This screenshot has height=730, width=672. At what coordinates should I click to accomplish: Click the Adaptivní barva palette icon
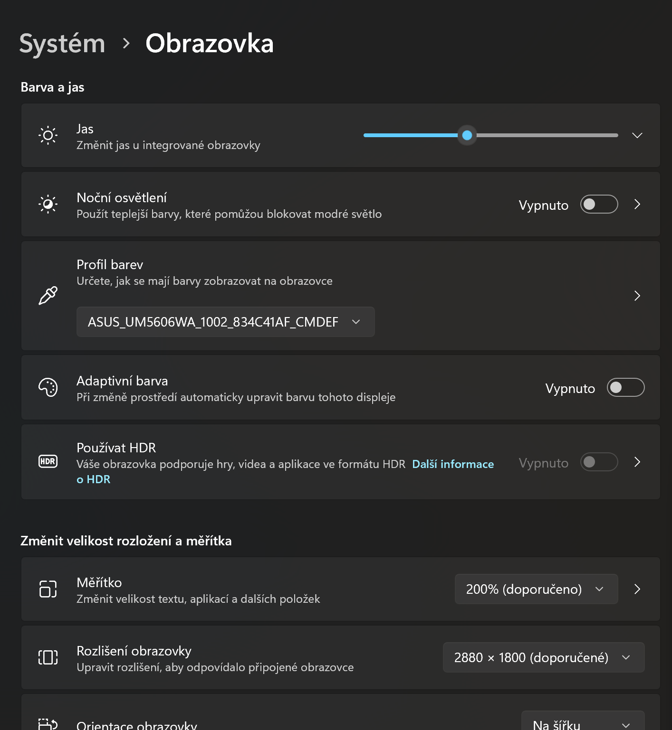click(48, 387)
